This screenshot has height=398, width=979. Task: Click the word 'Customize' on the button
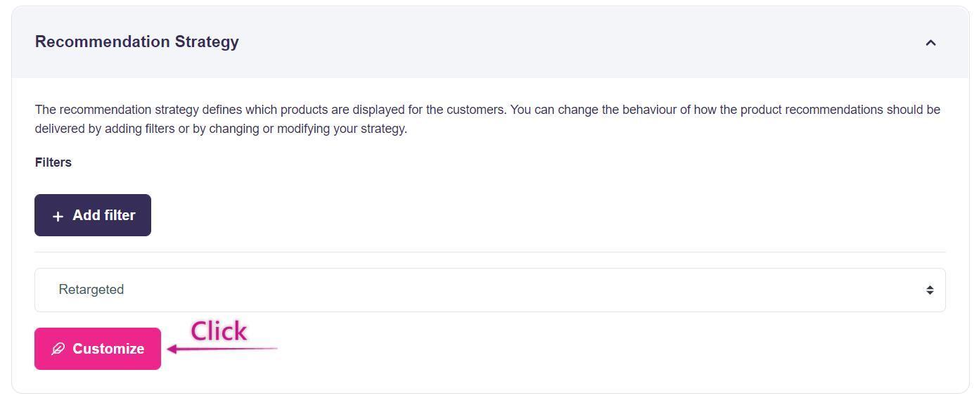(x=108, y=349)
